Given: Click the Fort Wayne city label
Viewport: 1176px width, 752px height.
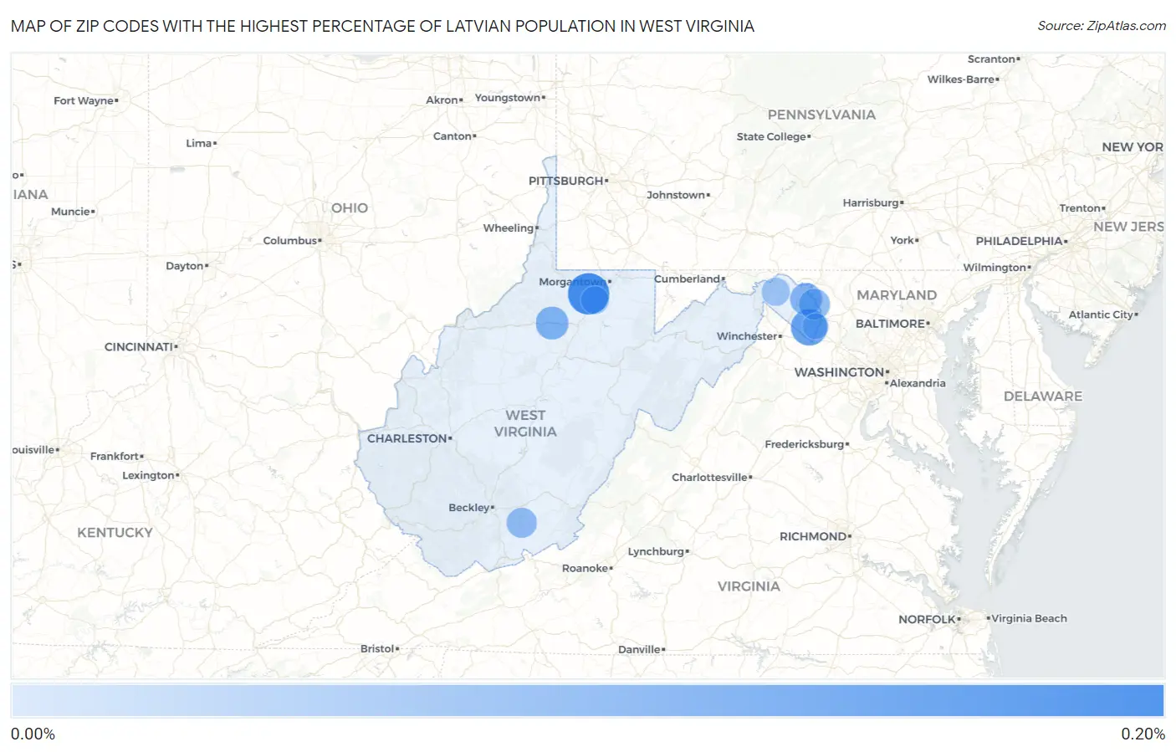Looking at the screenshot, I should pos(83,101).
